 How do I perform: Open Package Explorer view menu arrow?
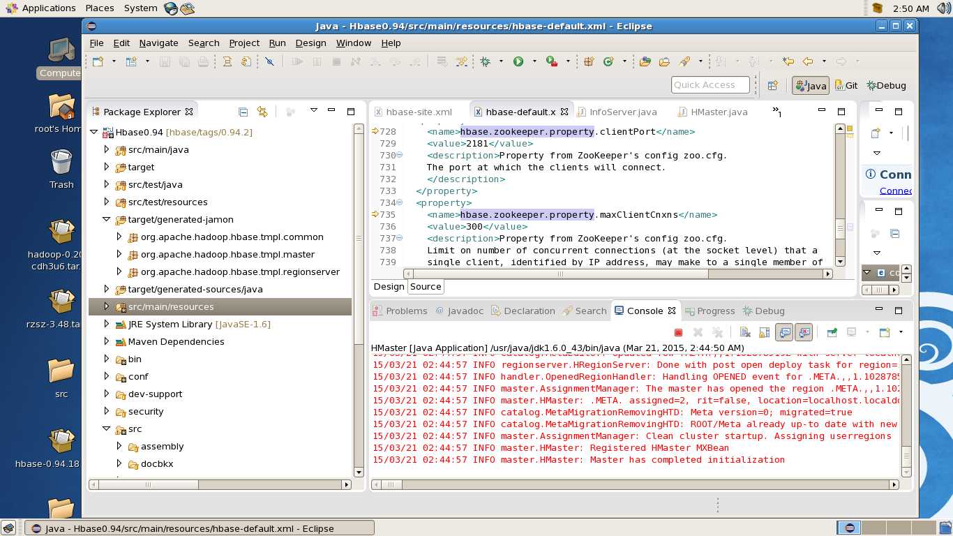click(313, 110)
